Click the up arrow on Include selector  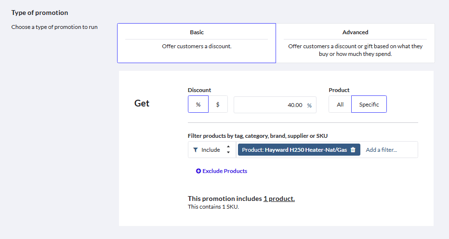228,146
